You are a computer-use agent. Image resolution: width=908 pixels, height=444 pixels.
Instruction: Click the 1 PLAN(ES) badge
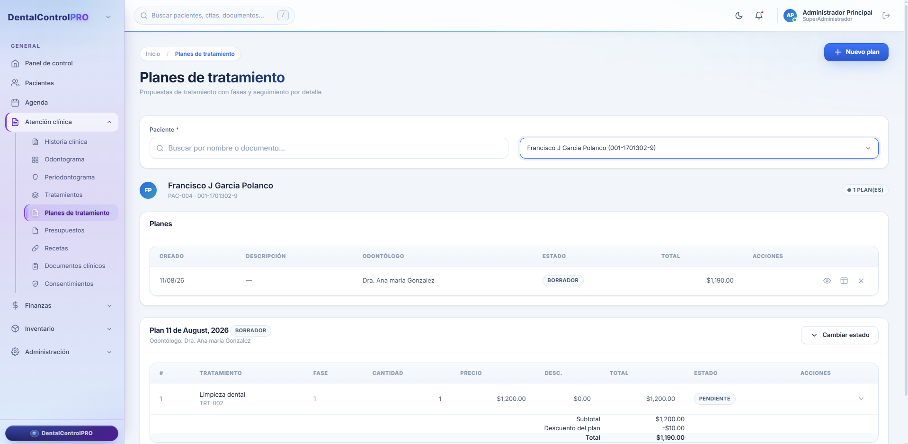[865, 190]
